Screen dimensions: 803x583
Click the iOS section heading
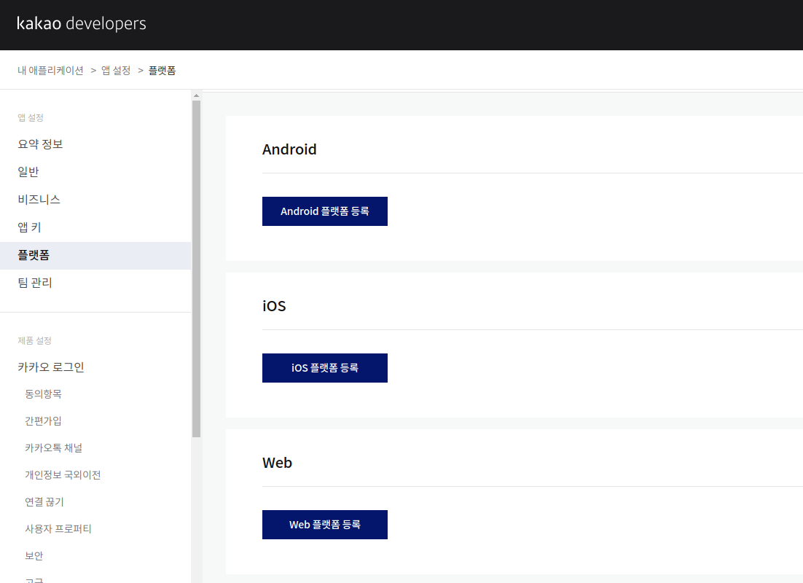click(x=274, y=306)
